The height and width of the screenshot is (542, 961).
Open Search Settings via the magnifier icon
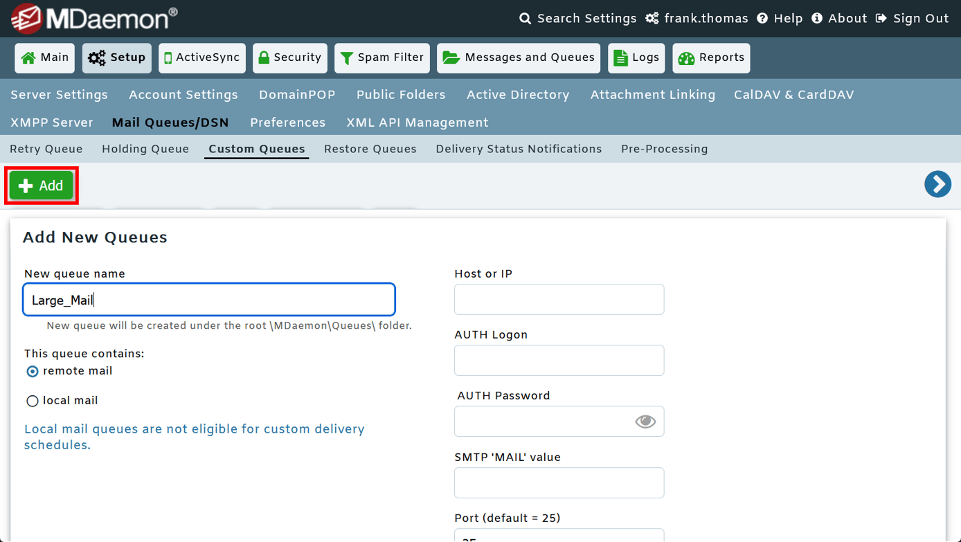tap(525, 19)
